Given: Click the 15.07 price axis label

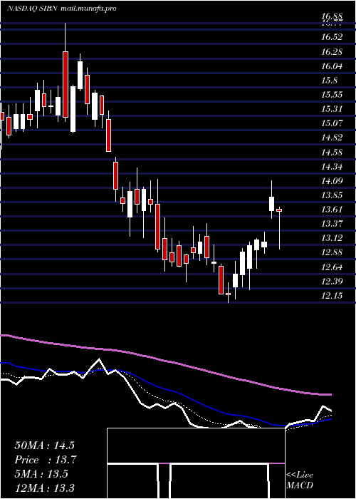Looking at the screenshot, I should pos(332,123).
